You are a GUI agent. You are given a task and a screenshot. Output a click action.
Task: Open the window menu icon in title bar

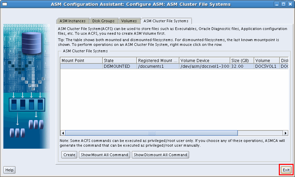[x=5, y=4]
